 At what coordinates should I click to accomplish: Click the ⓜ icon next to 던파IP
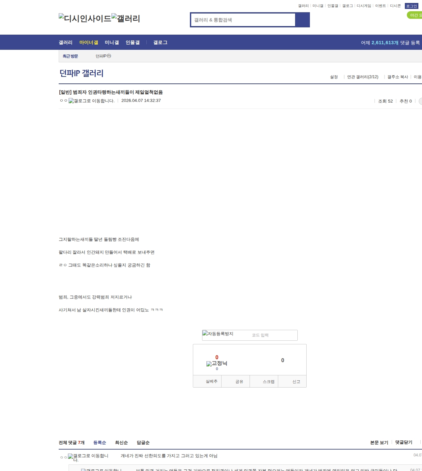click(109, 56)
